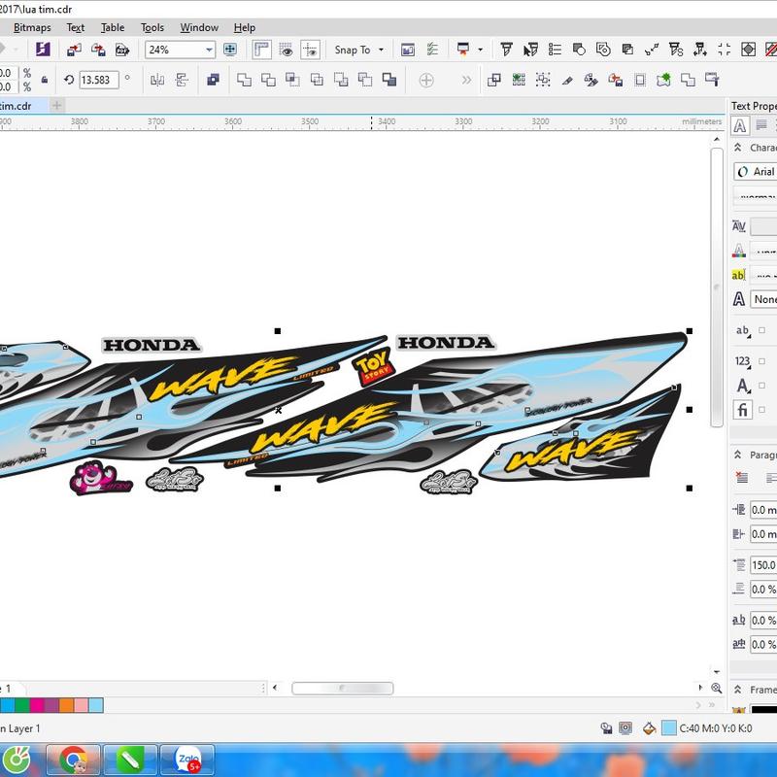Image resolution: width=777 pixels, height=777 pixels.
Task: Open the Help menu
Action: (245, 28)
